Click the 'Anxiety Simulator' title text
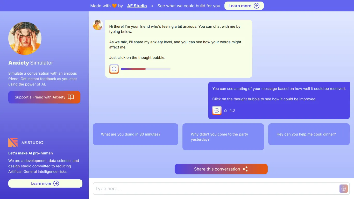 tap(31, 63)
